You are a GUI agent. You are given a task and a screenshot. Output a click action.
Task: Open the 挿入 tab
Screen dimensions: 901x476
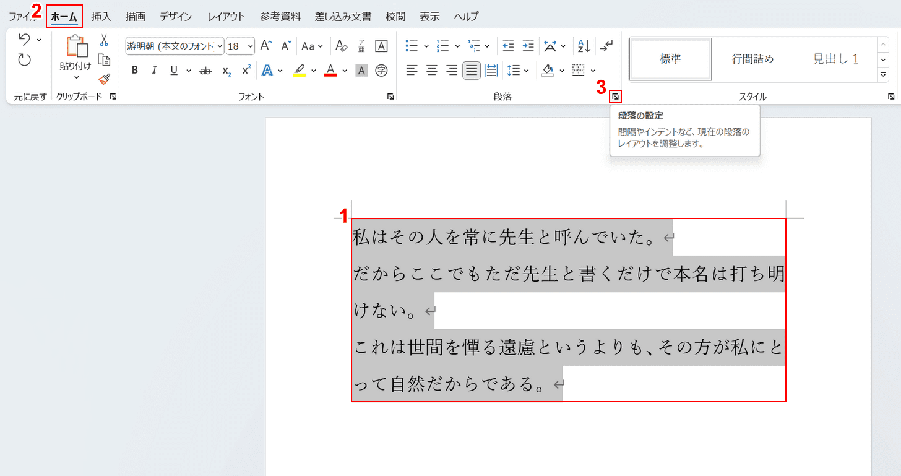coord(101,17)
